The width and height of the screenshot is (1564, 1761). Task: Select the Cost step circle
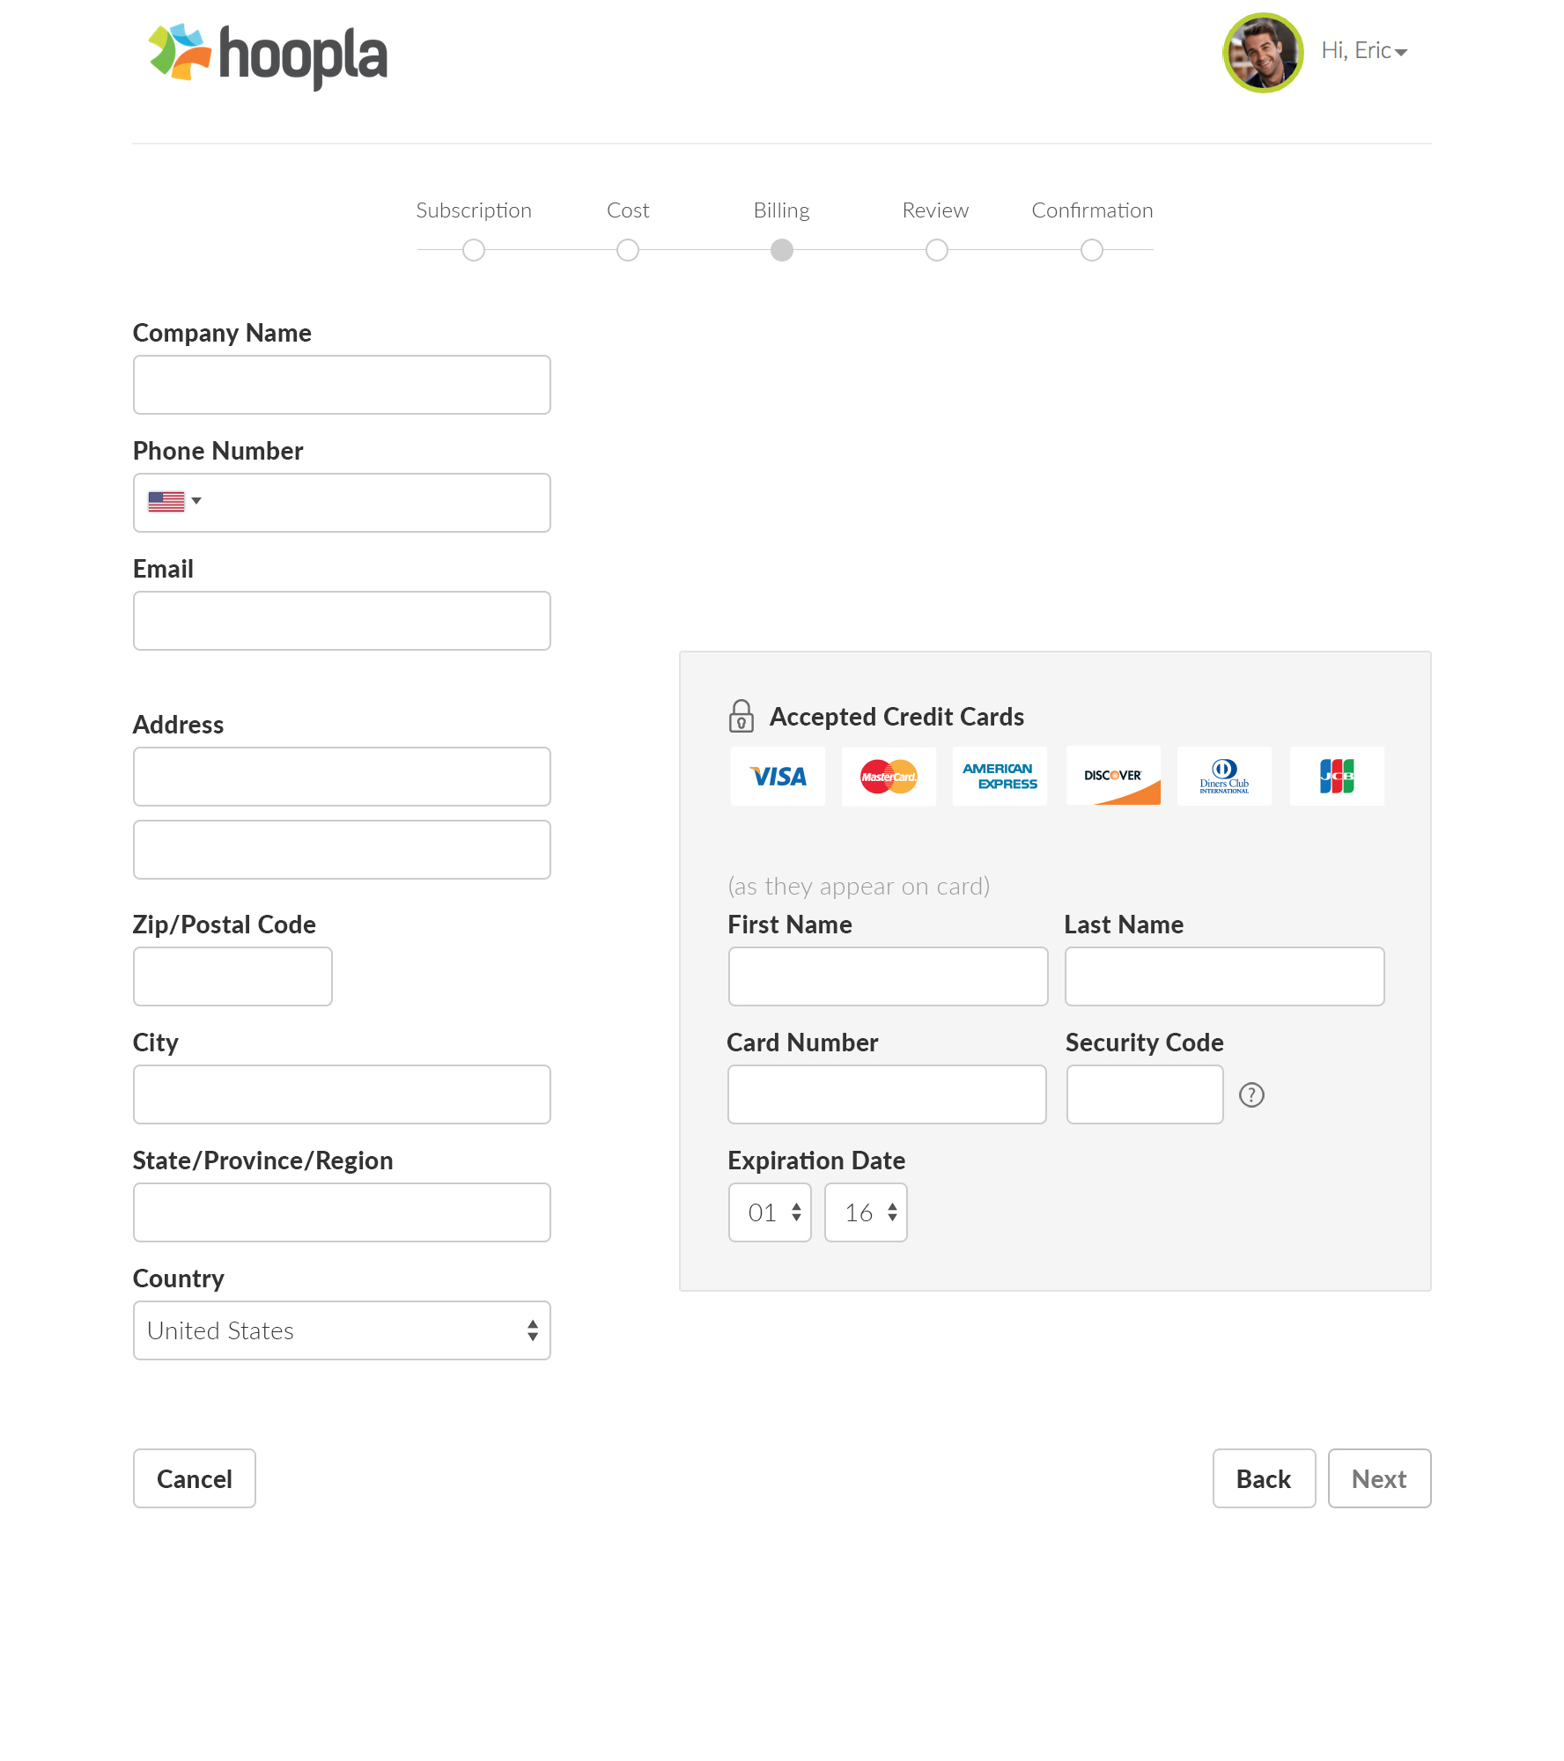(x=628, y=250)
